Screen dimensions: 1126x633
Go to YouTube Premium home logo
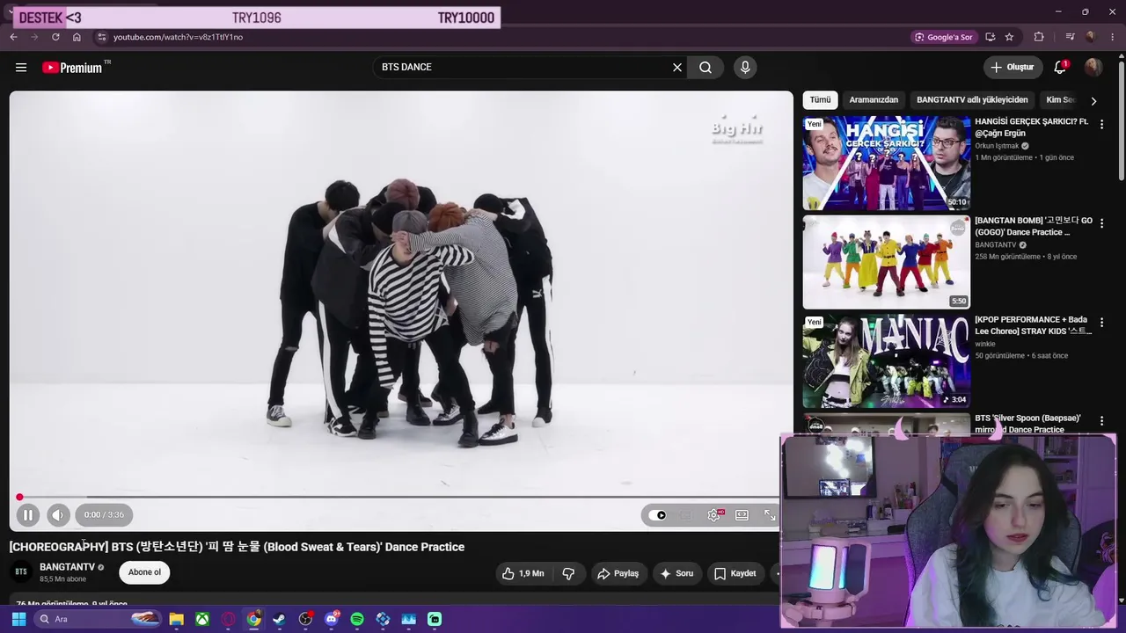tap(72, 68)
